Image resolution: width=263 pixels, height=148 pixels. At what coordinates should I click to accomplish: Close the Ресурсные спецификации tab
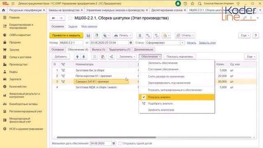(44, 10)
